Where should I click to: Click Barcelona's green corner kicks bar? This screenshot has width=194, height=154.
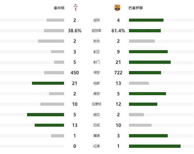click(x=147, y=94)
